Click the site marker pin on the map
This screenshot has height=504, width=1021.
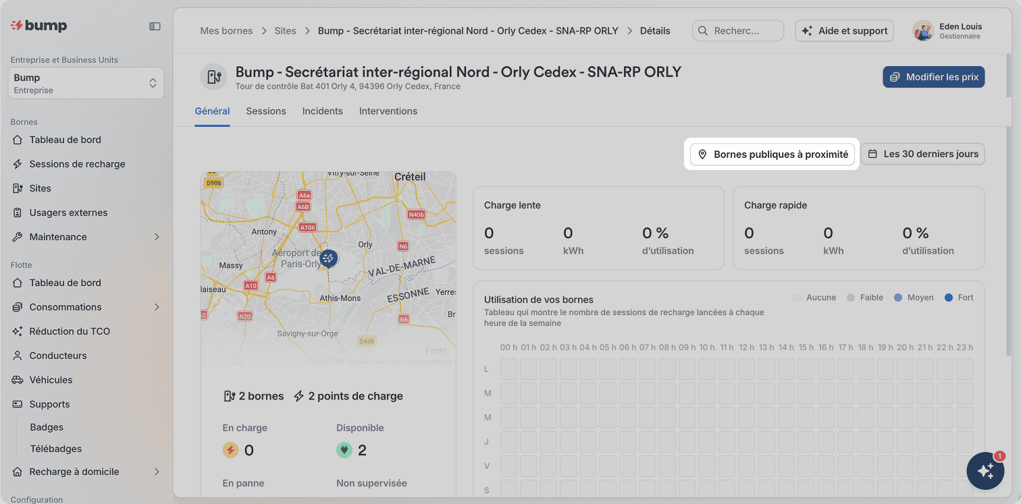pyautogui.click(x=328, y=258)
